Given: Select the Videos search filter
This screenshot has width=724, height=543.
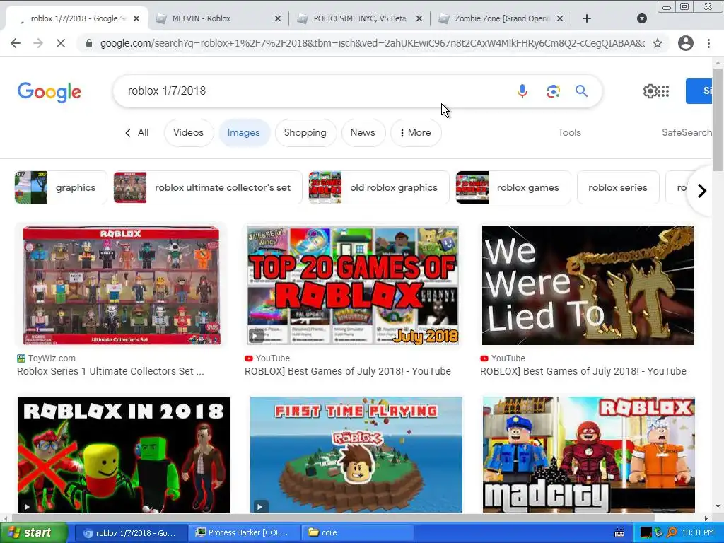Looking at the screenshot, I should click(x=188, y=132).
